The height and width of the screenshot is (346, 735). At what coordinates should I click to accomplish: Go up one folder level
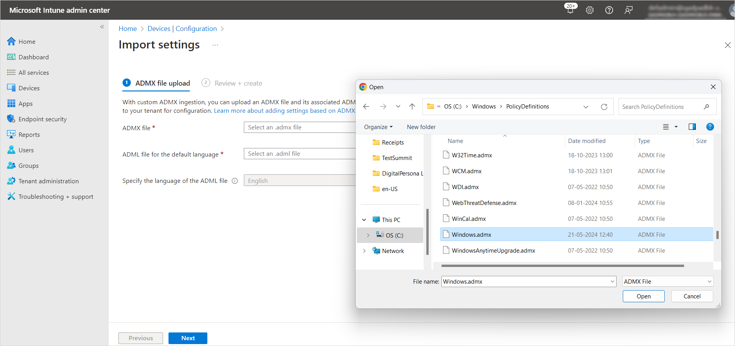click(x=412, y=107)
